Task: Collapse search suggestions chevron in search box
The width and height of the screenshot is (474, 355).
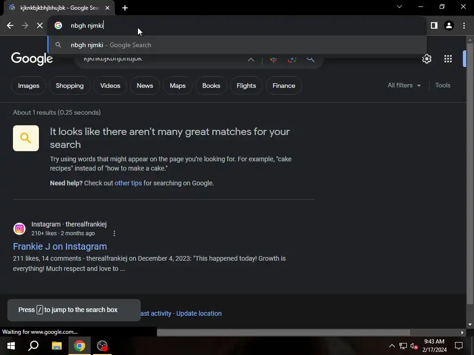Action: (x=251, y=60)
